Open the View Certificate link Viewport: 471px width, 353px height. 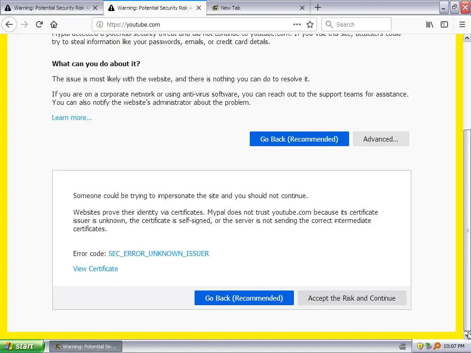pos(96,269)
